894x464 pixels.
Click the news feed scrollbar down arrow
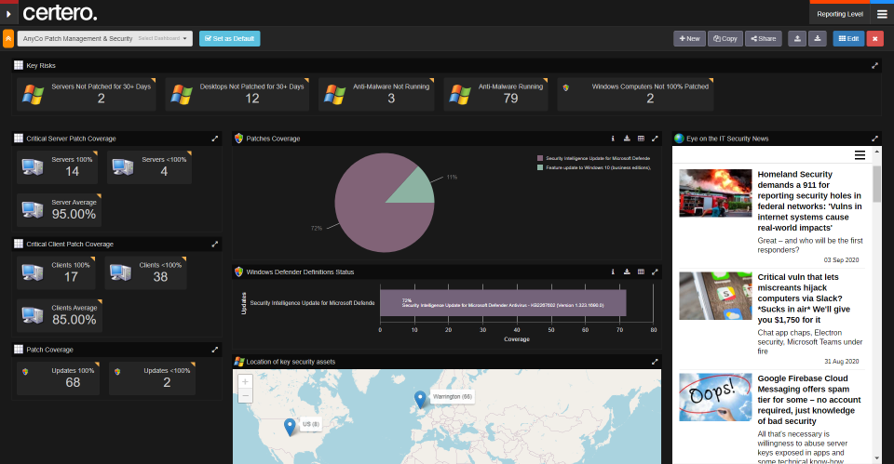coord(877,458)
